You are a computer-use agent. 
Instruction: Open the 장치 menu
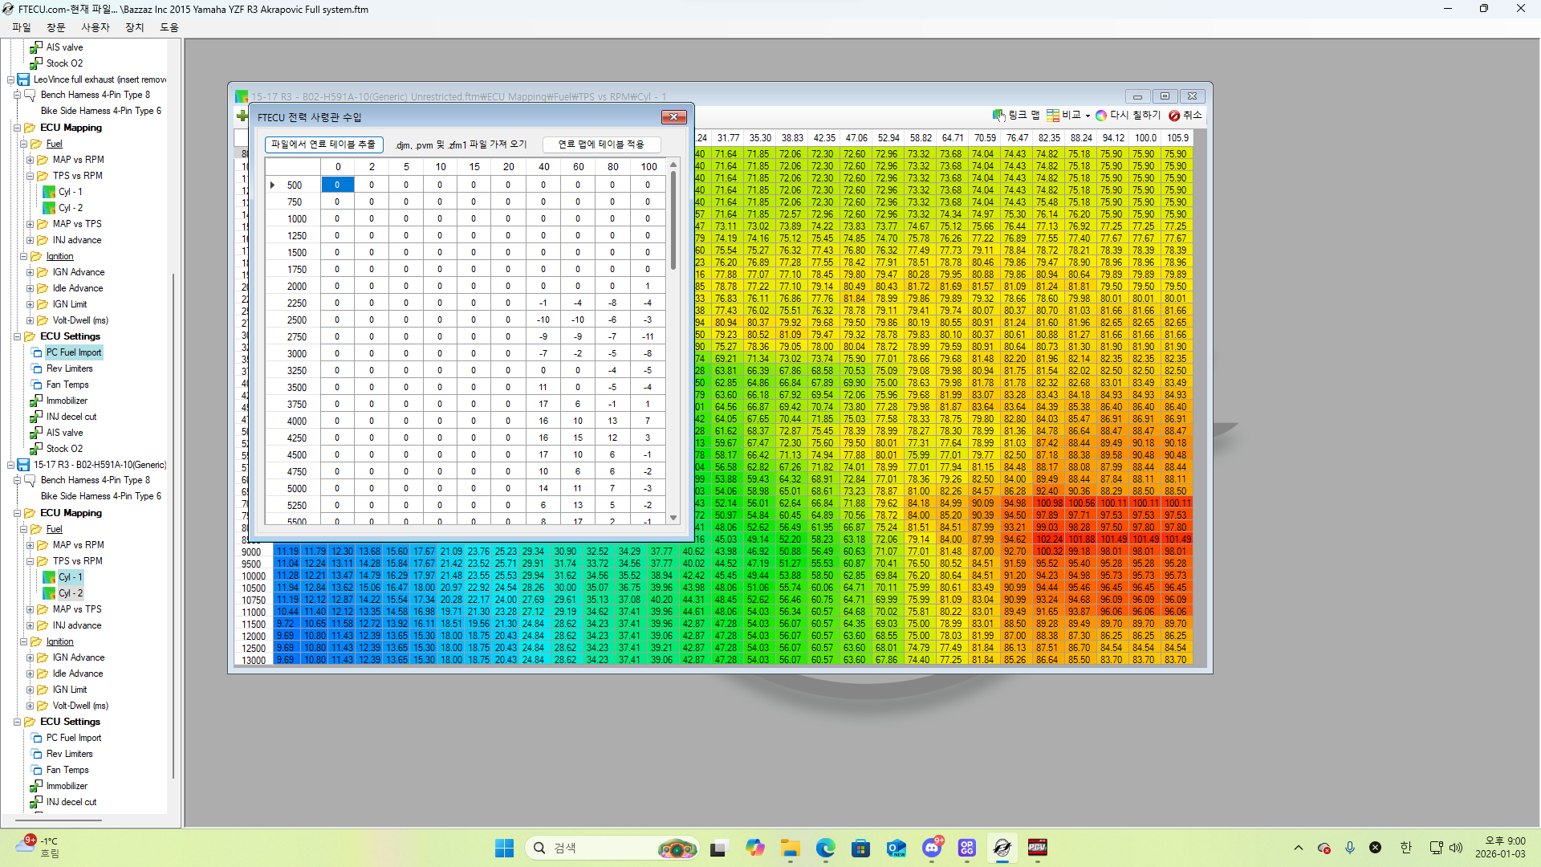134,27
